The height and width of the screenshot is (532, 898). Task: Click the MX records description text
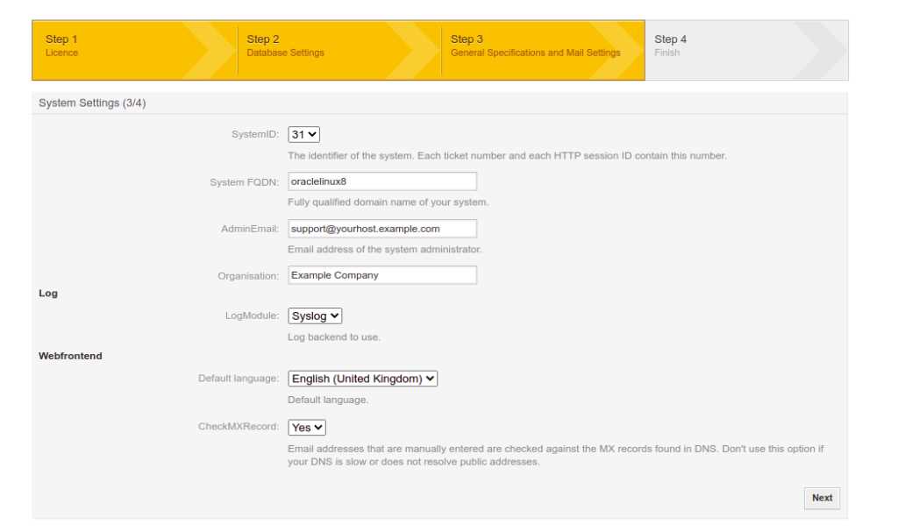[555, 455]
